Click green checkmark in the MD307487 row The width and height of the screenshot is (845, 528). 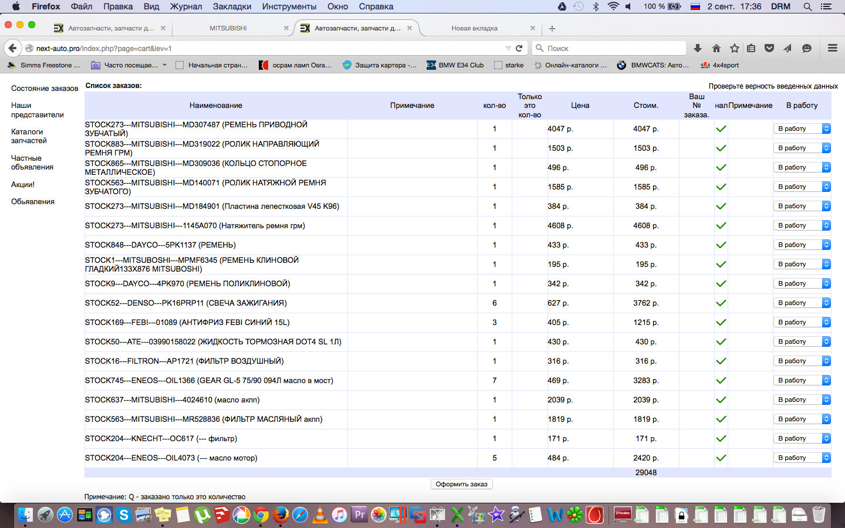coord(721,128)
